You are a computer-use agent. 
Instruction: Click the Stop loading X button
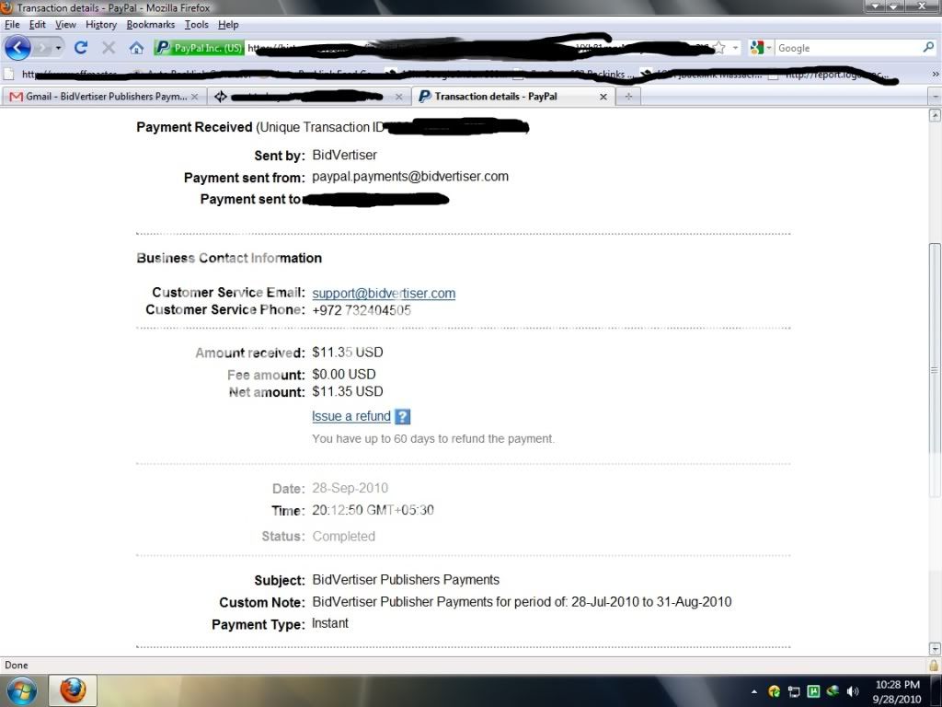pos(109,48)
